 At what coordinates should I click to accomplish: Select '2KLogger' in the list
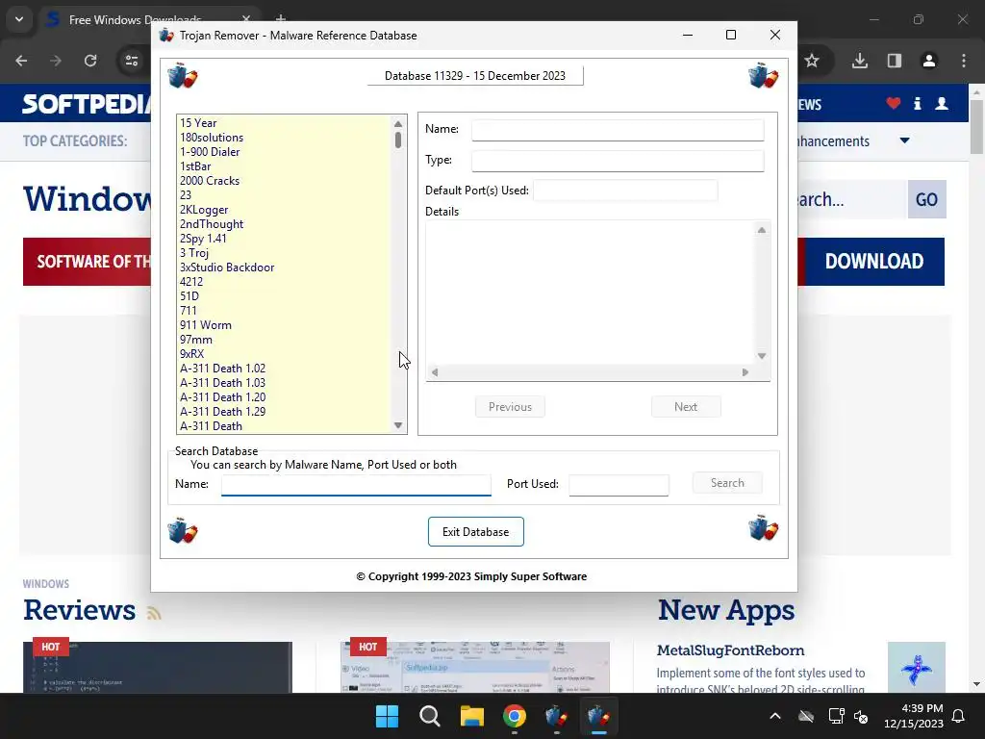click(204, 210)
